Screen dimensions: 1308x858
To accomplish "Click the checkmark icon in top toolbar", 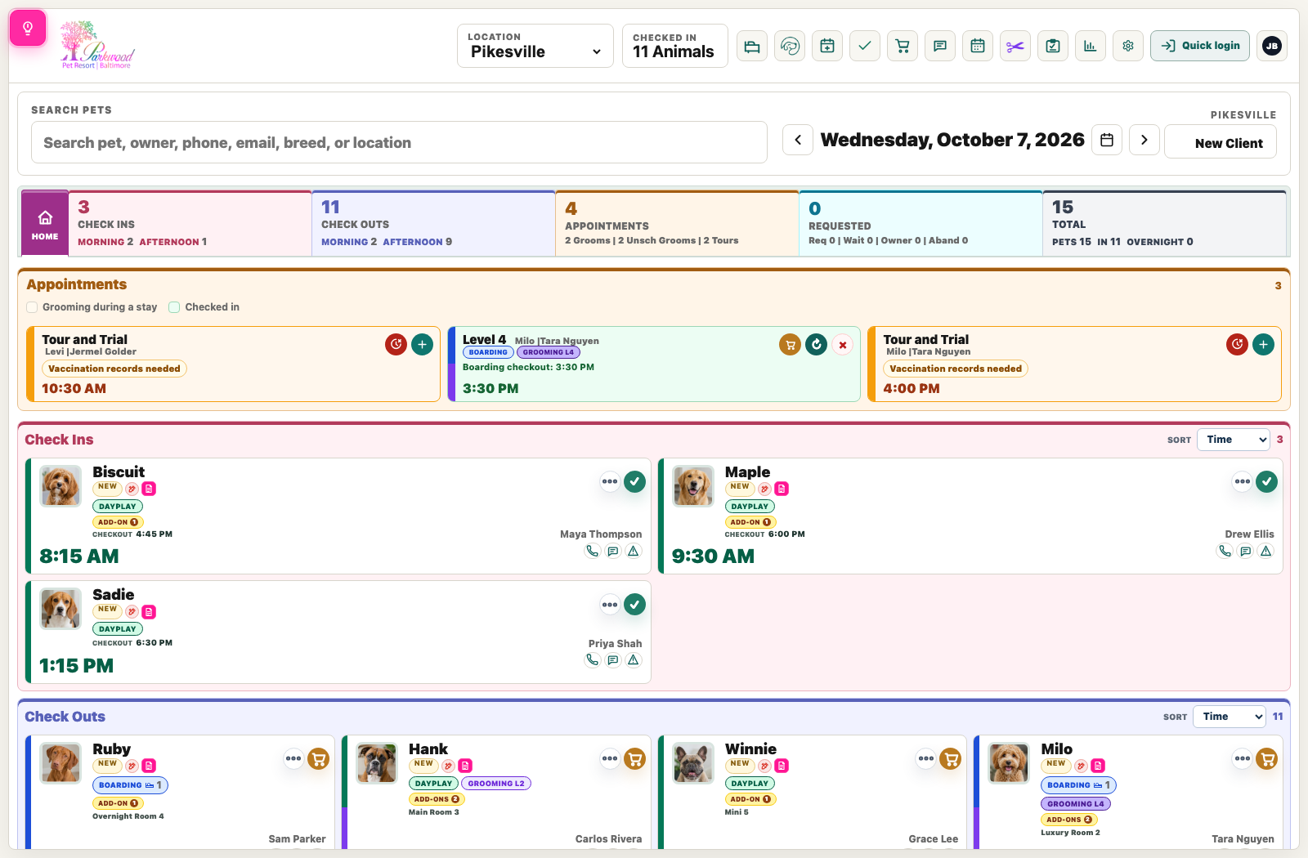I will [x=865, y=46].
